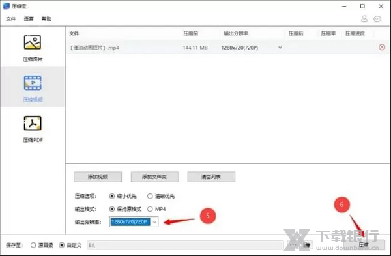Click the 清空列表 button
391x256 pixels.
coord(211,177)
